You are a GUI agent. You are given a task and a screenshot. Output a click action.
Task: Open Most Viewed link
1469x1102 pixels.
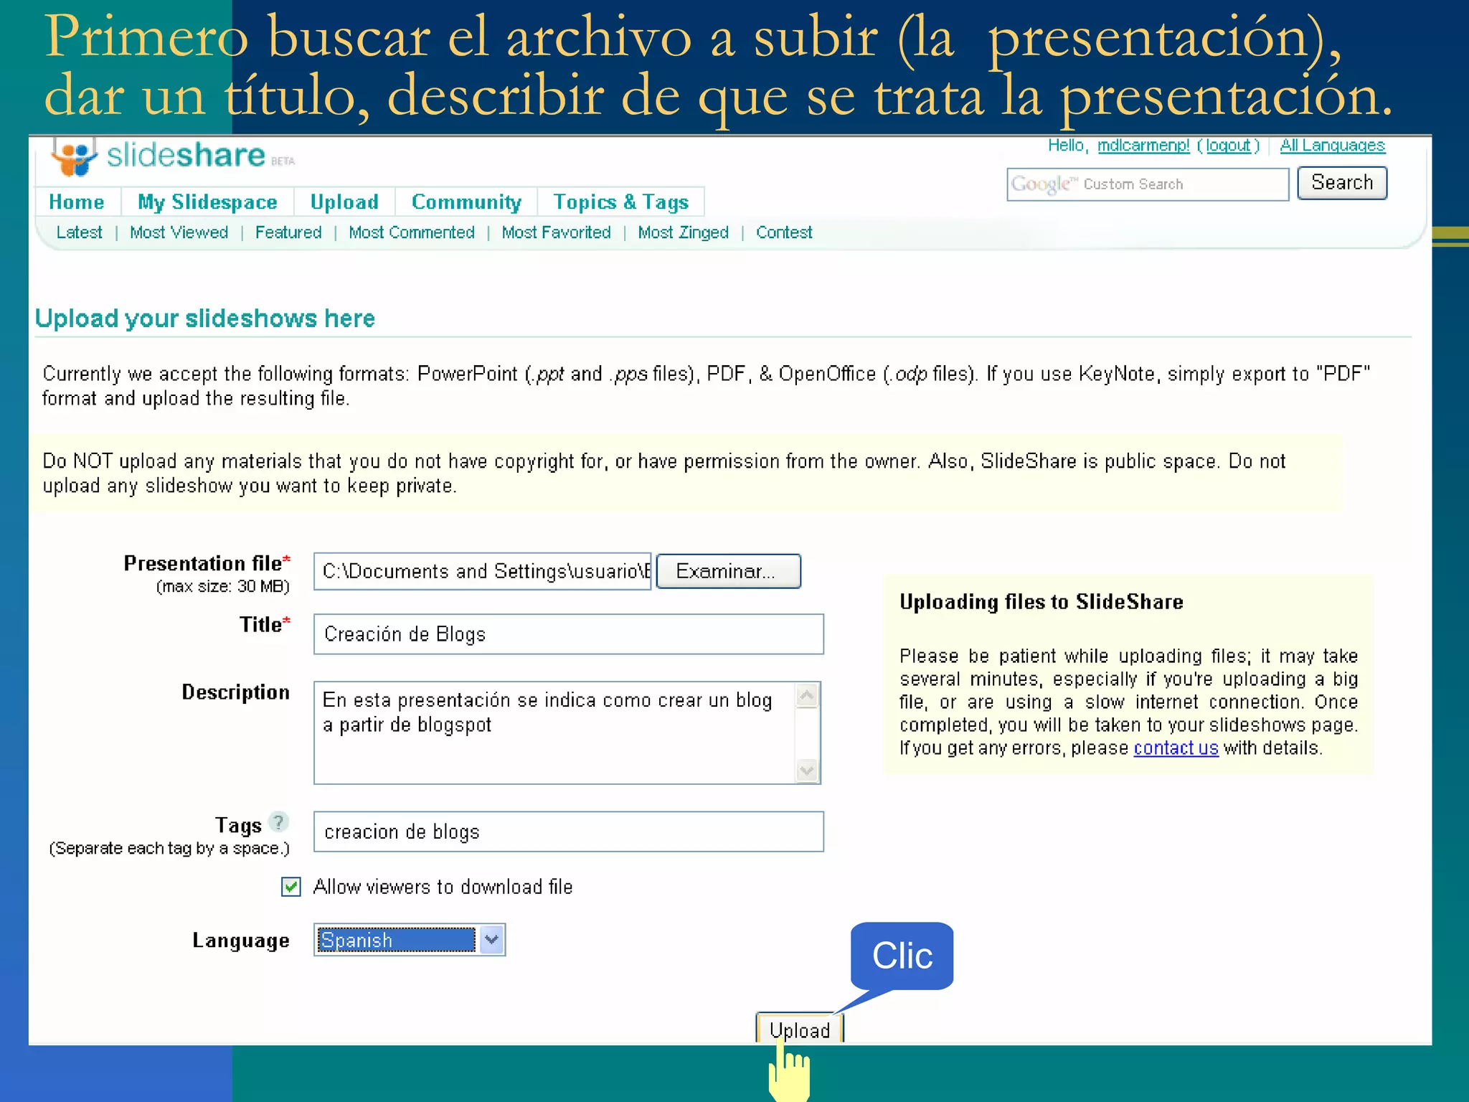tap(179, 232)
